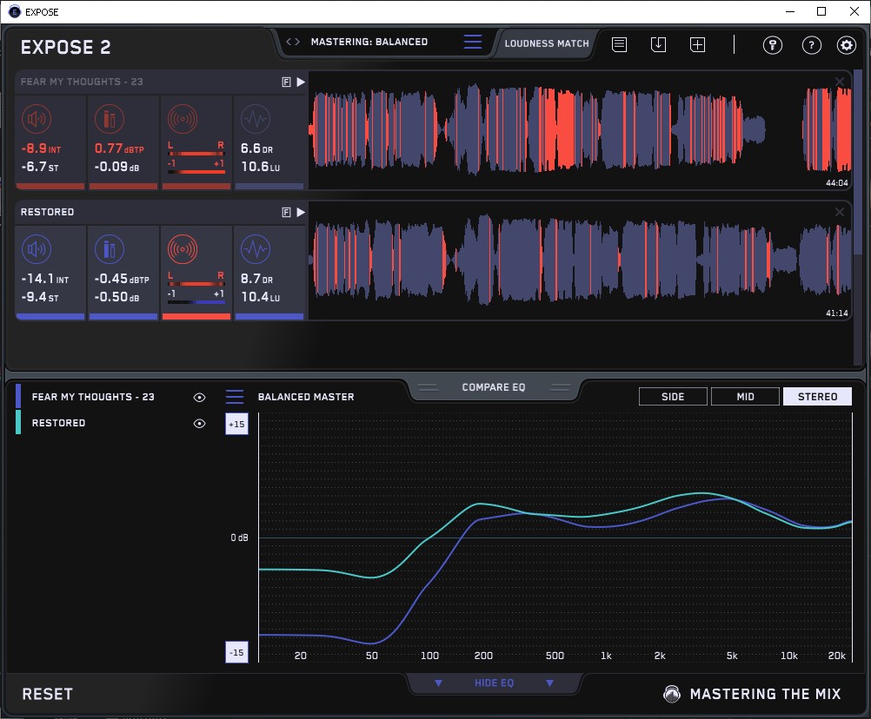Viewport: 871px width, 719px height.
Task: Click dynamic range icon for Restored track
Action: pos(256,249)
